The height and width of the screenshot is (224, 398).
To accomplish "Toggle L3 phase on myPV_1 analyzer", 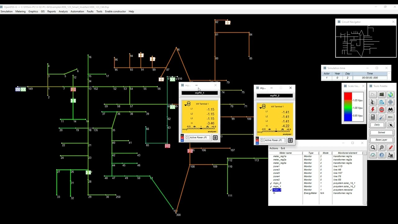I will [182, 140].
